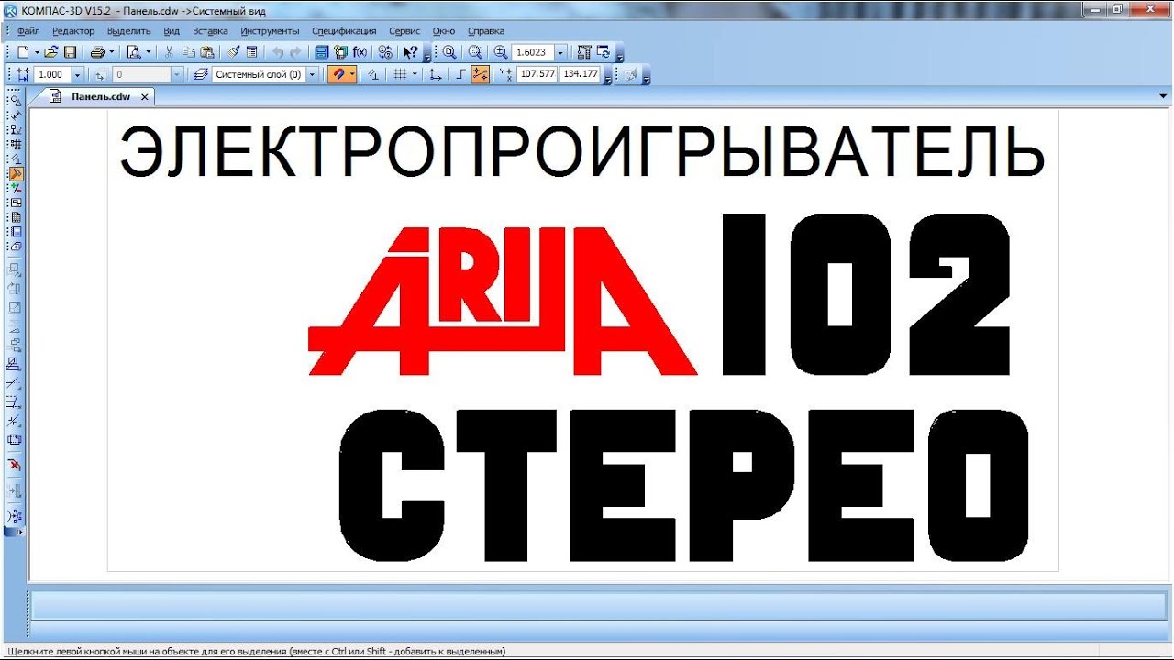Click the Copy Properties brush icon
The height and width of the screenshot is (660, 1174).
click(233, 52)
